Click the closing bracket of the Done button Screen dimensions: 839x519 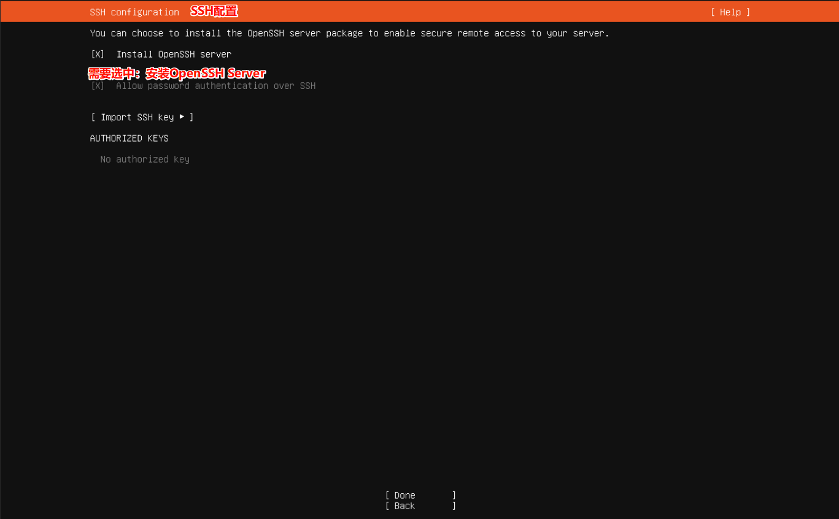point(454,495)
